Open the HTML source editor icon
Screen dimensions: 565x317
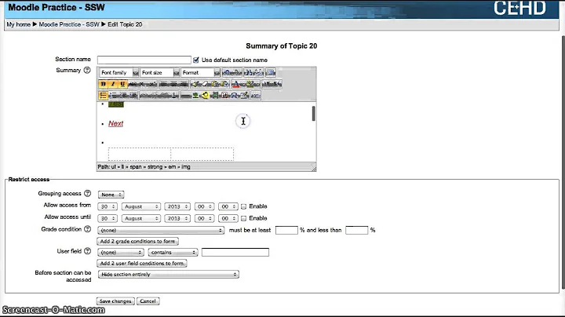(256, 96)
